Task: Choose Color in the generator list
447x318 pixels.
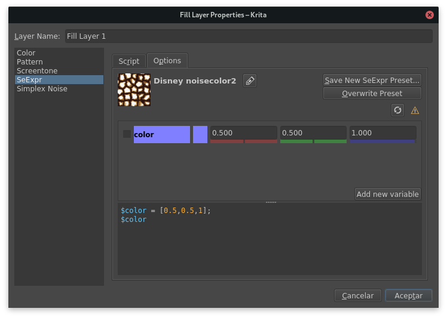Action: tap(26, 53)
